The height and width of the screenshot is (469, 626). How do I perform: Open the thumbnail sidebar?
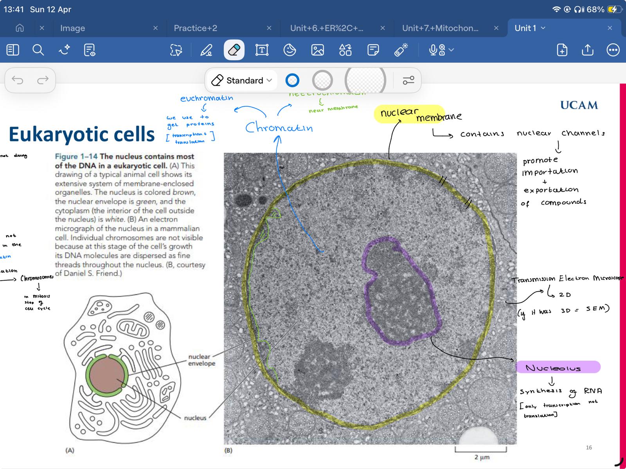coord(13,50)
